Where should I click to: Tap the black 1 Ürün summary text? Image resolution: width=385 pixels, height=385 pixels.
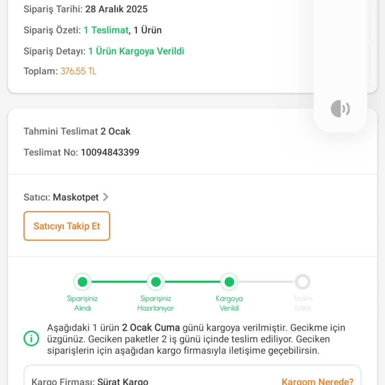(147, 30)
